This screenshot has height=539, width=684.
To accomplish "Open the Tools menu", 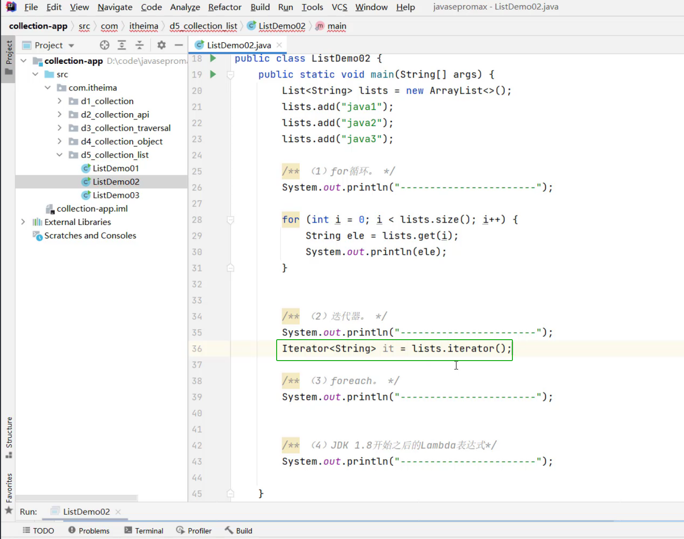I will pyautogui.click(x=312, y=7).
